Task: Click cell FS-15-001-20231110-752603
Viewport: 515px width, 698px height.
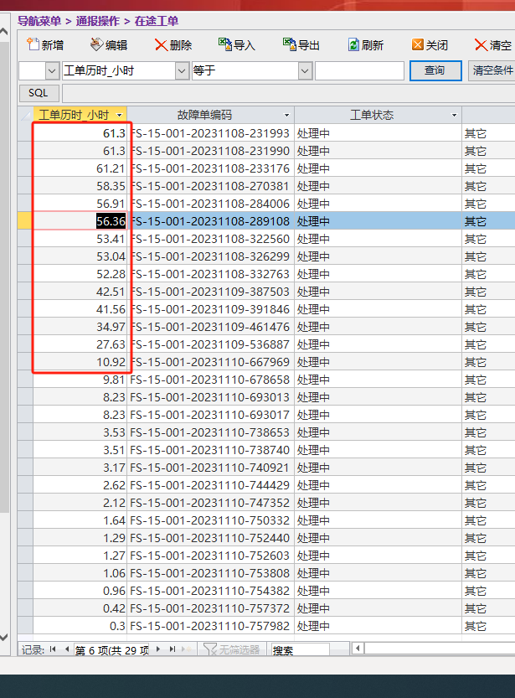Action: coord(210,556)
